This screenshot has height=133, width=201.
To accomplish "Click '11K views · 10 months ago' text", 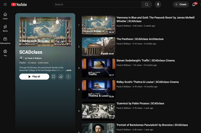I will (x=145, y=65).
